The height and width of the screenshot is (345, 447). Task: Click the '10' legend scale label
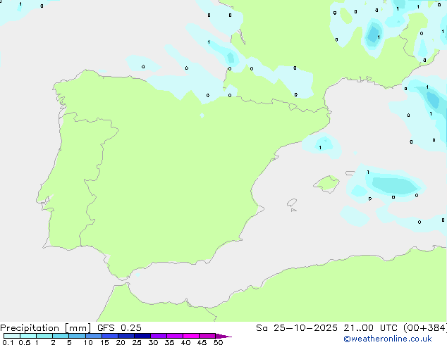pos(88,342)
